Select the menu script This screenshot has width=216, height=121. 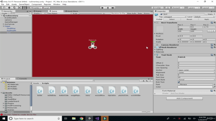pos(88,91)
